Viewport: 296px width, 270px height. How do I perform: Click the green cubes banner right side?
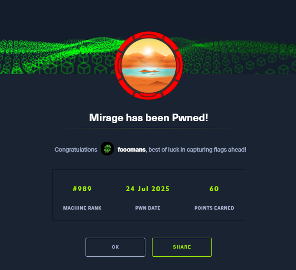pyautogui.click(x=239, y=57)
